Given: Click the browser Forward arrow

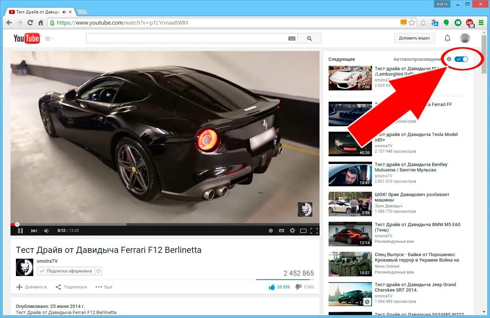Looking at the screenshot, I should pyautogui.click(x=20, y=23).
